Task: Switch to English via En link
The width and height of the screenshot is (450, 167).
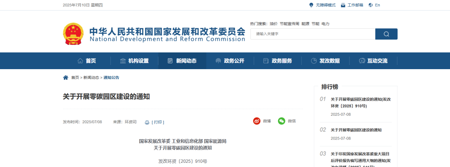Action: (377, 5)
